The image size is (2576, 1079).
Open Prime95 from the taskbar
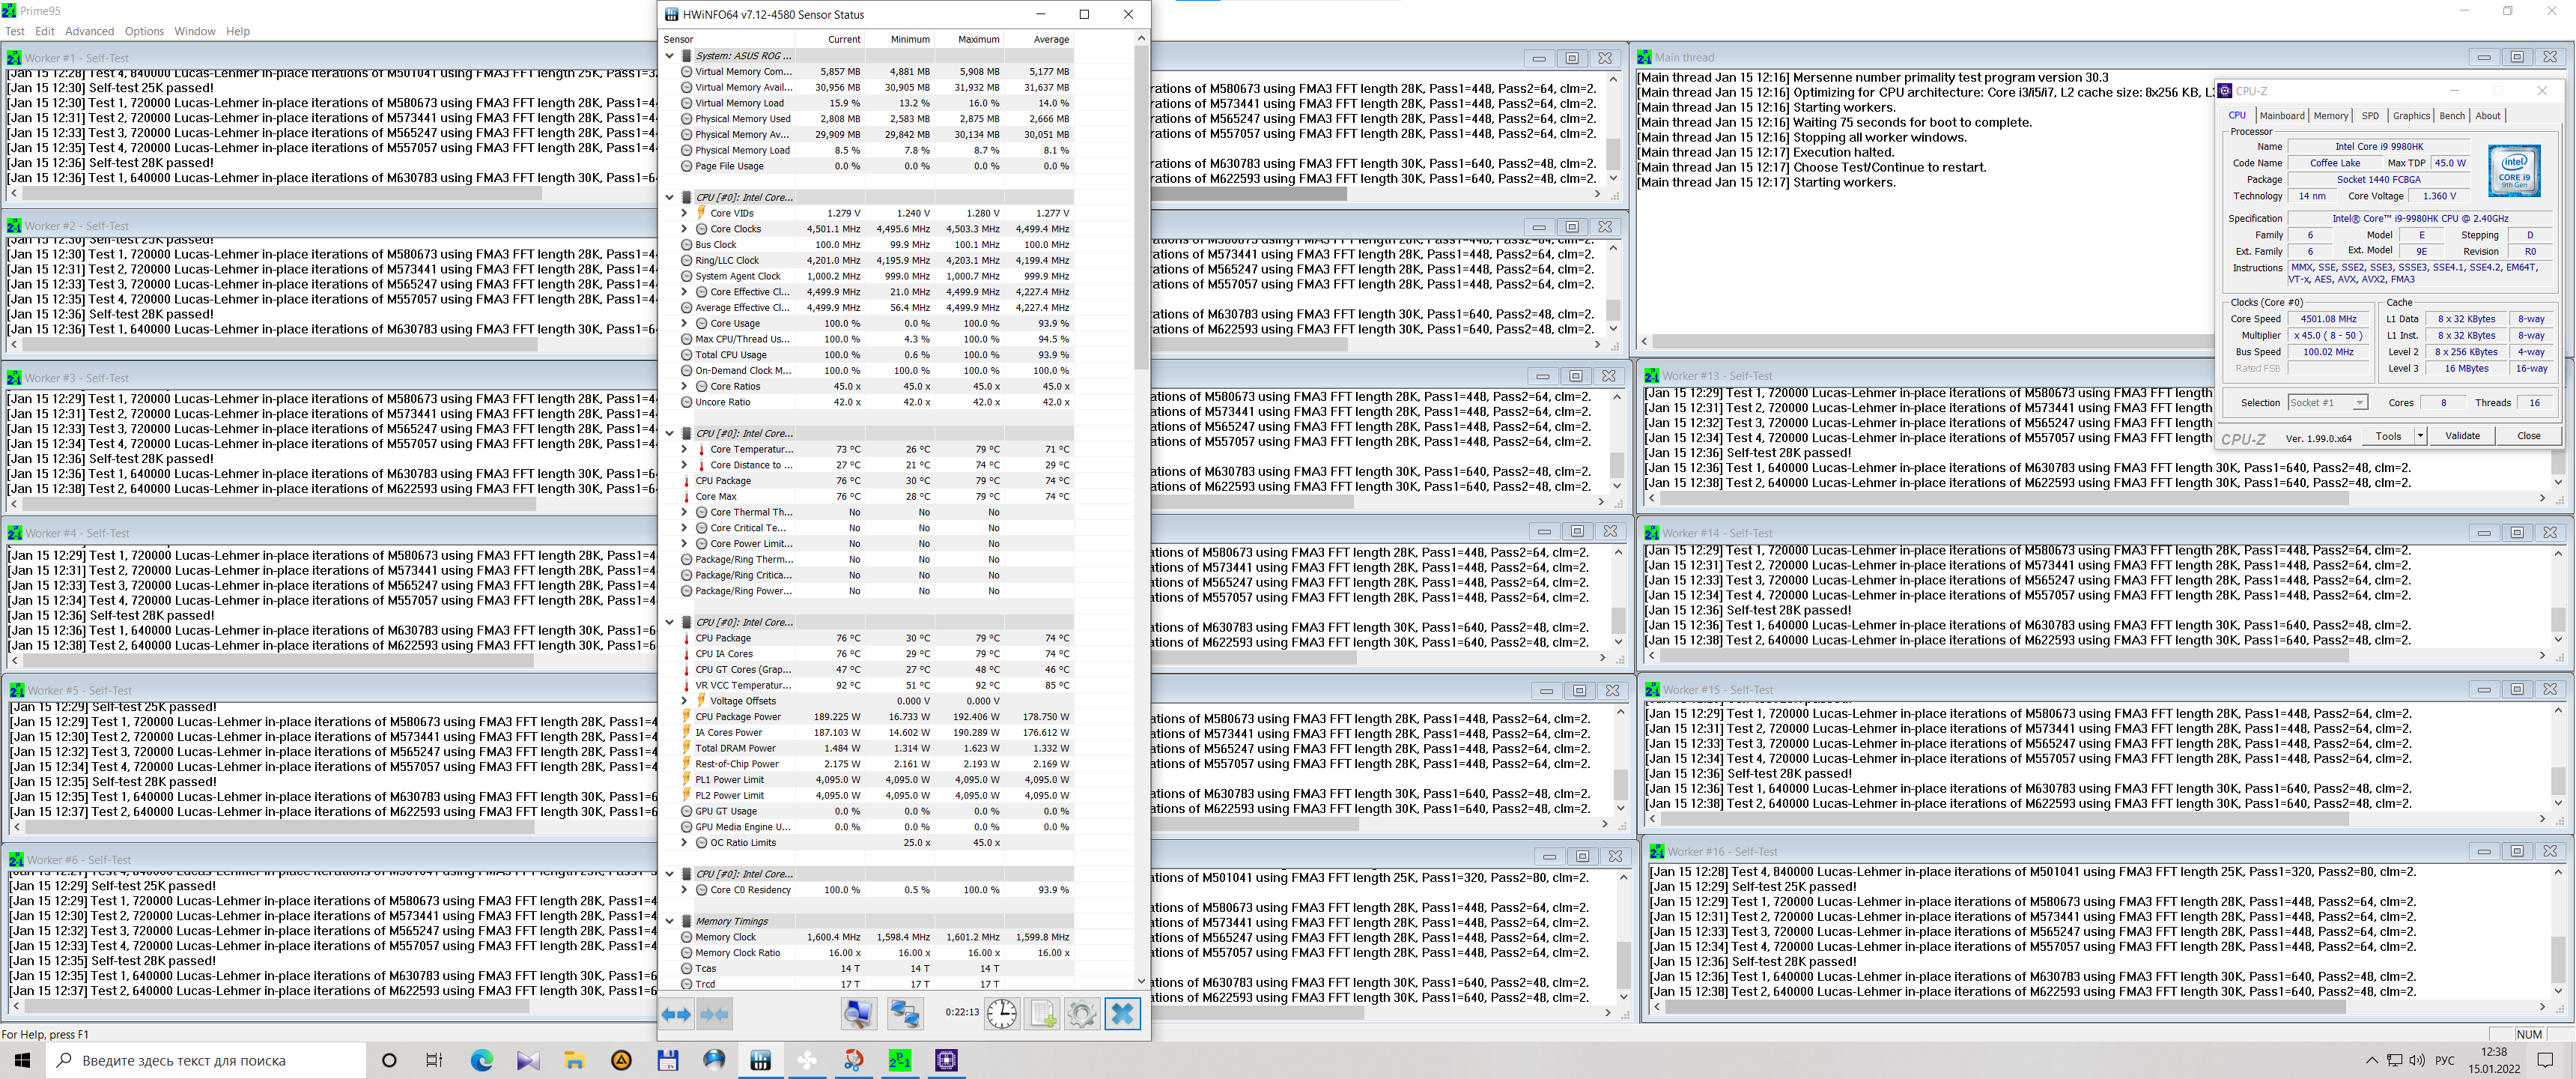tap(899, 1060)
